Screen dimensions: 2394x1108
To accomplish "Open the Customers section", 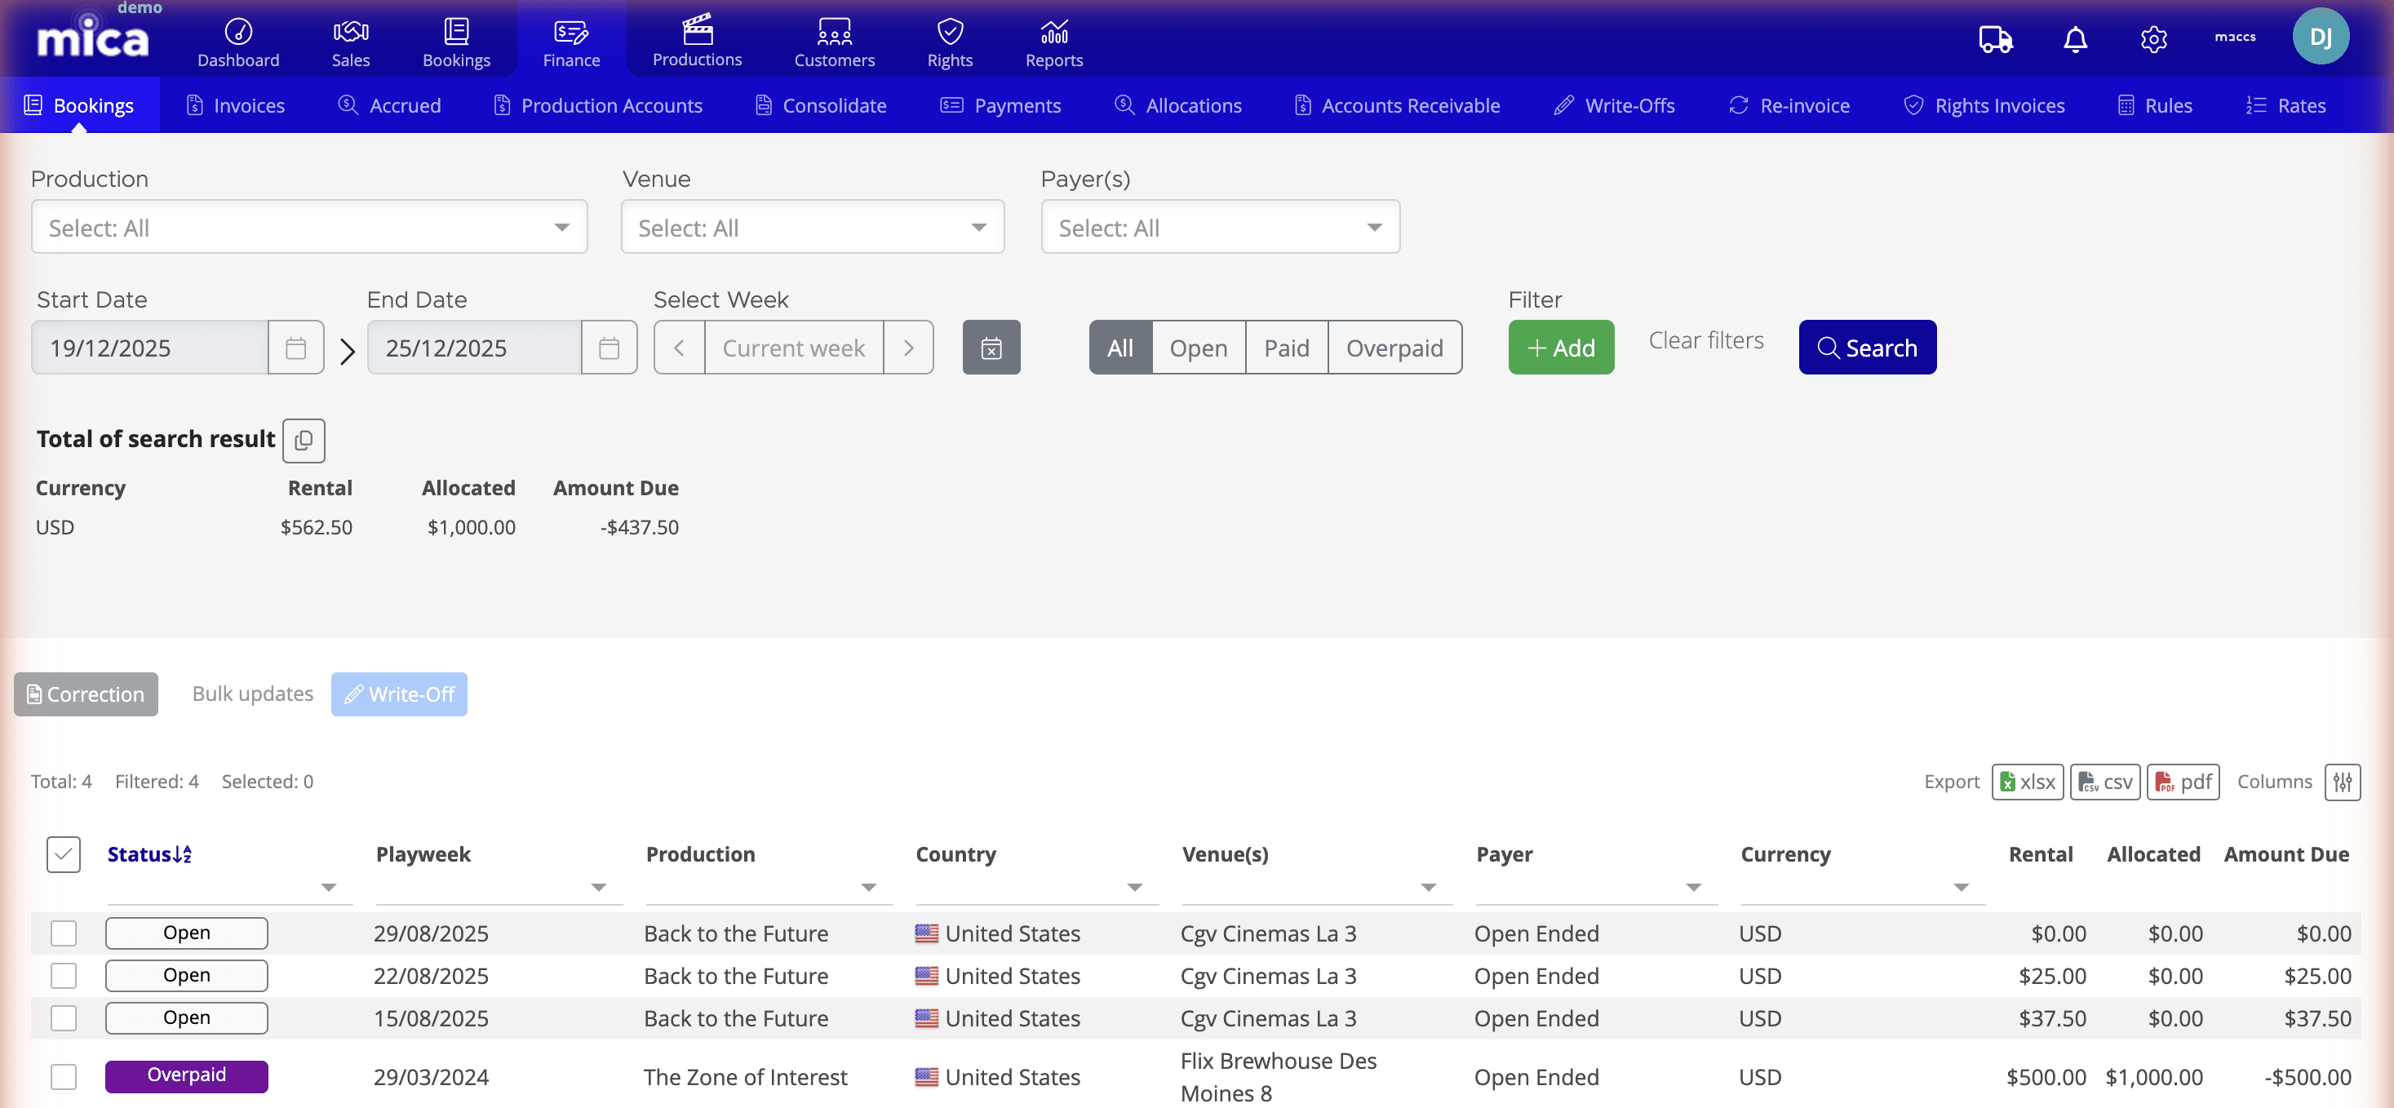I will 834,41.
